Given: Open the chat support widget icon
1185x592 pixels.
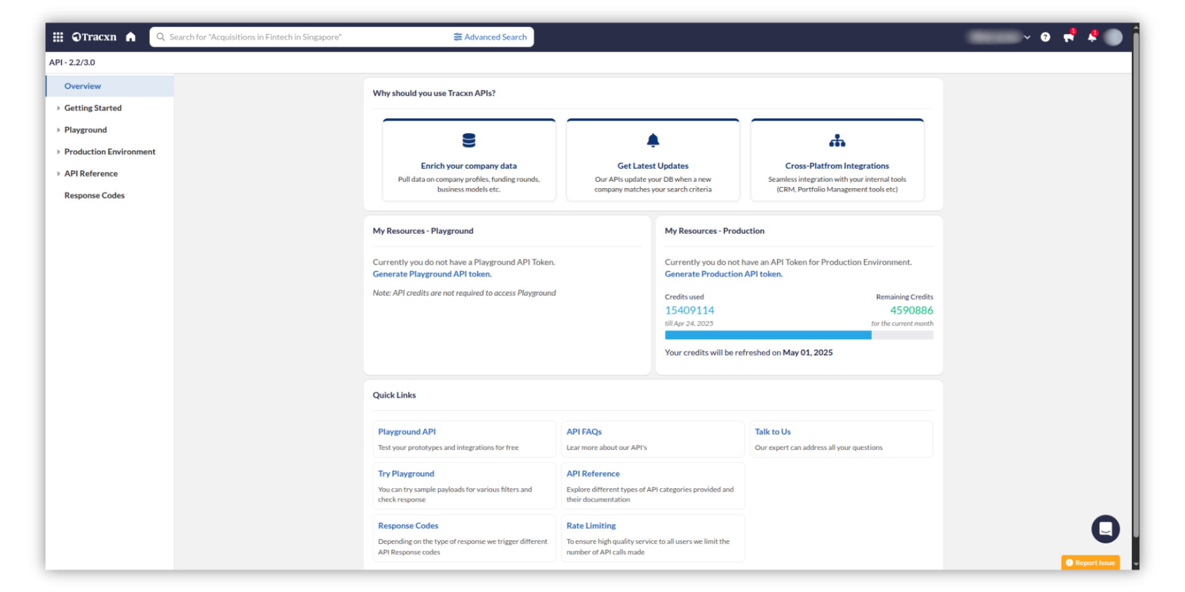Looking at the screenshot, I should [x=1105, y=528].
